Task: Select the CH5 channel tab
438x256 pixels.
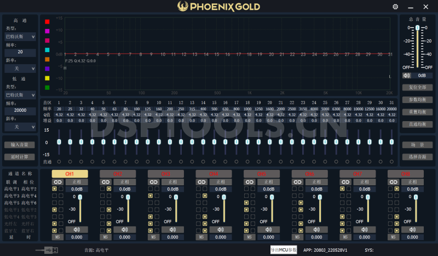Action: coord(262,174)
